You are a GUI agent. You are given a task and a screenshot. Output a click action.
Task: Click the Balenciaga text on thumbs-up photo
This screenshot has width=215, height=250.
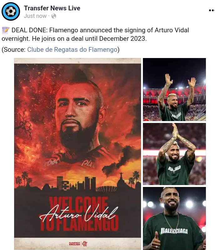pyautogui.click(x=174, y=231)
